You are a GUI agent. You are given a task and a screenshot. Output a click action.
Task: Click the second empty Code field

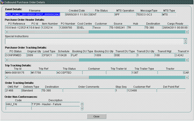coord(18,108)
